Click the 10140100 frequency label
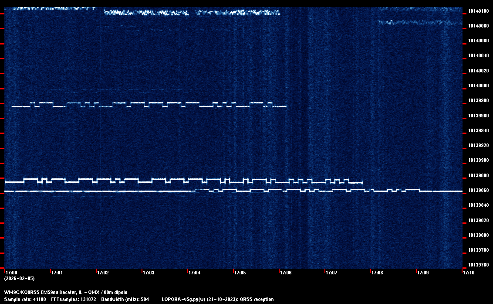493x304 pixels. click(x=478, y=11)
